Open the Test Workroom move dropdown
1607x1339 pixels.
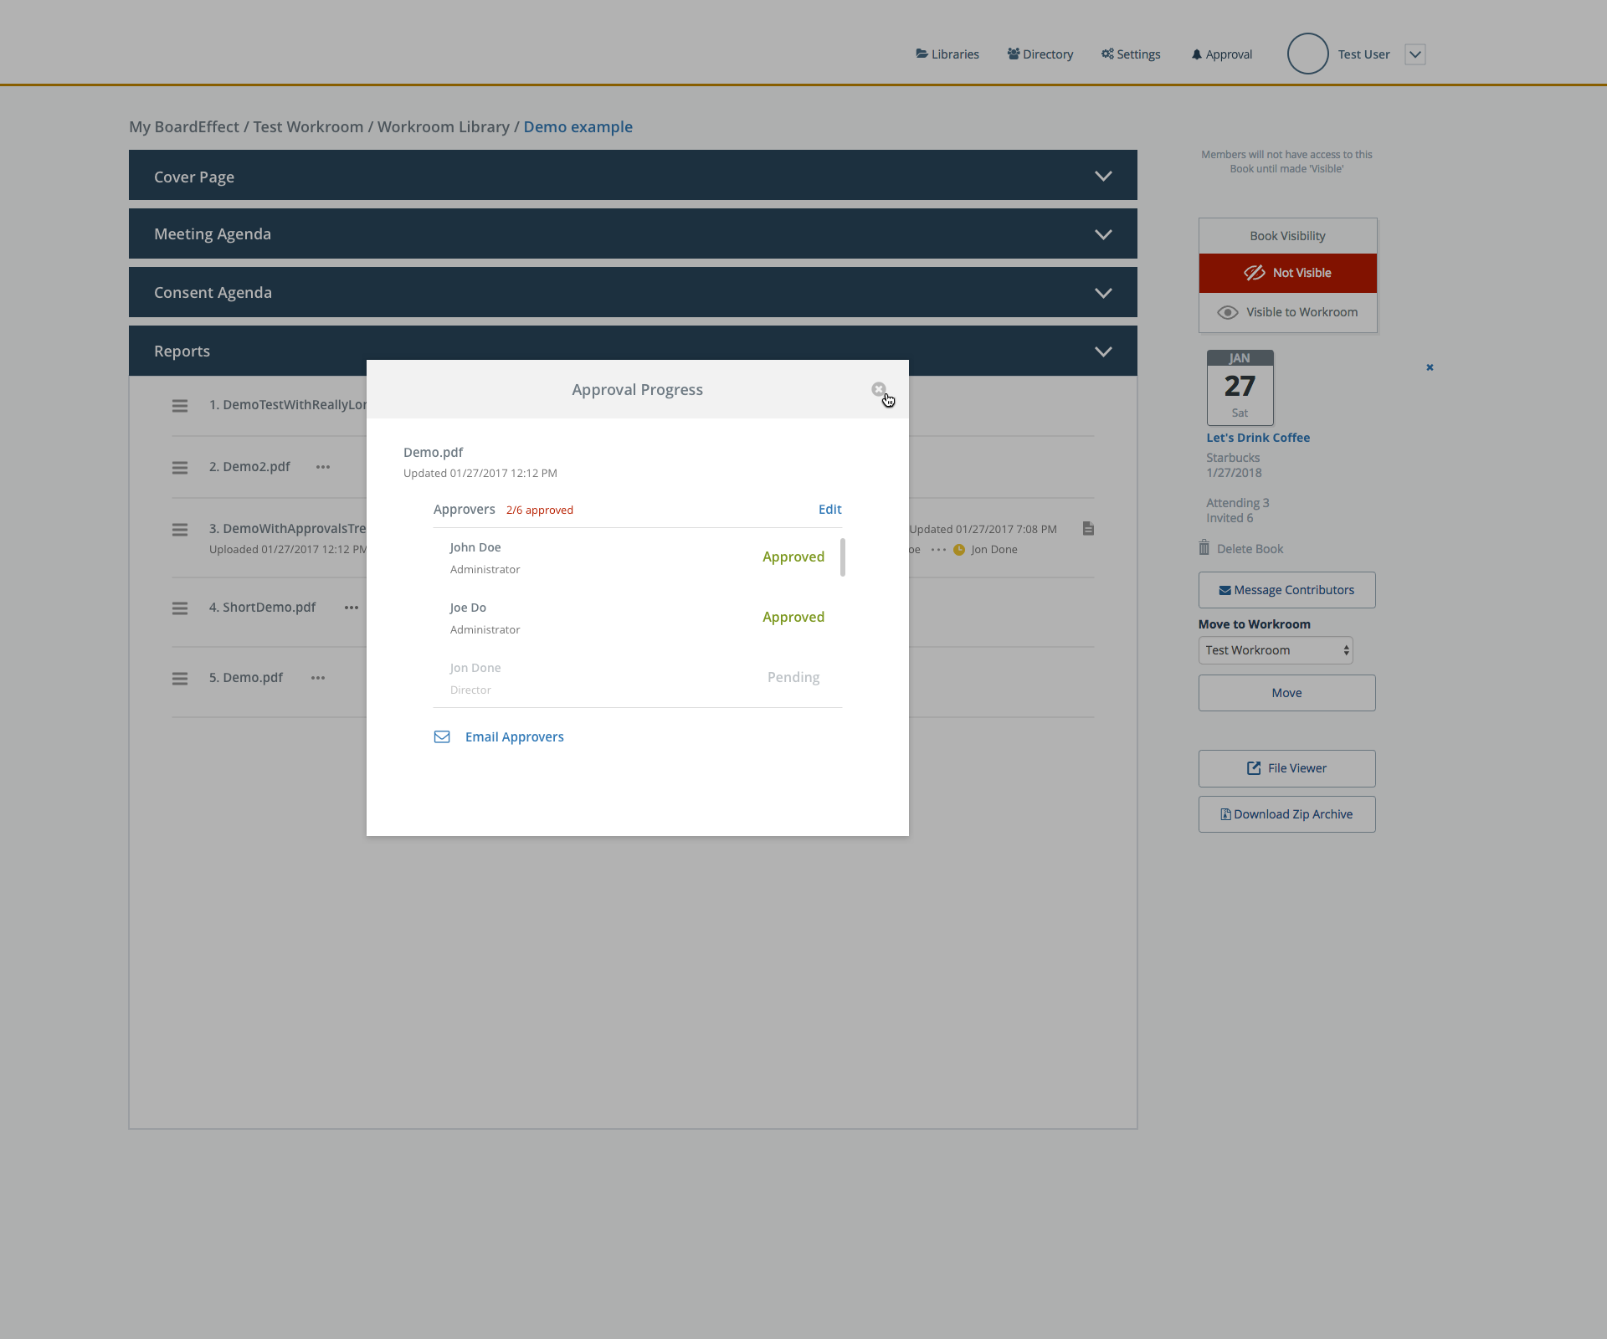click(x=1276, y=650)
